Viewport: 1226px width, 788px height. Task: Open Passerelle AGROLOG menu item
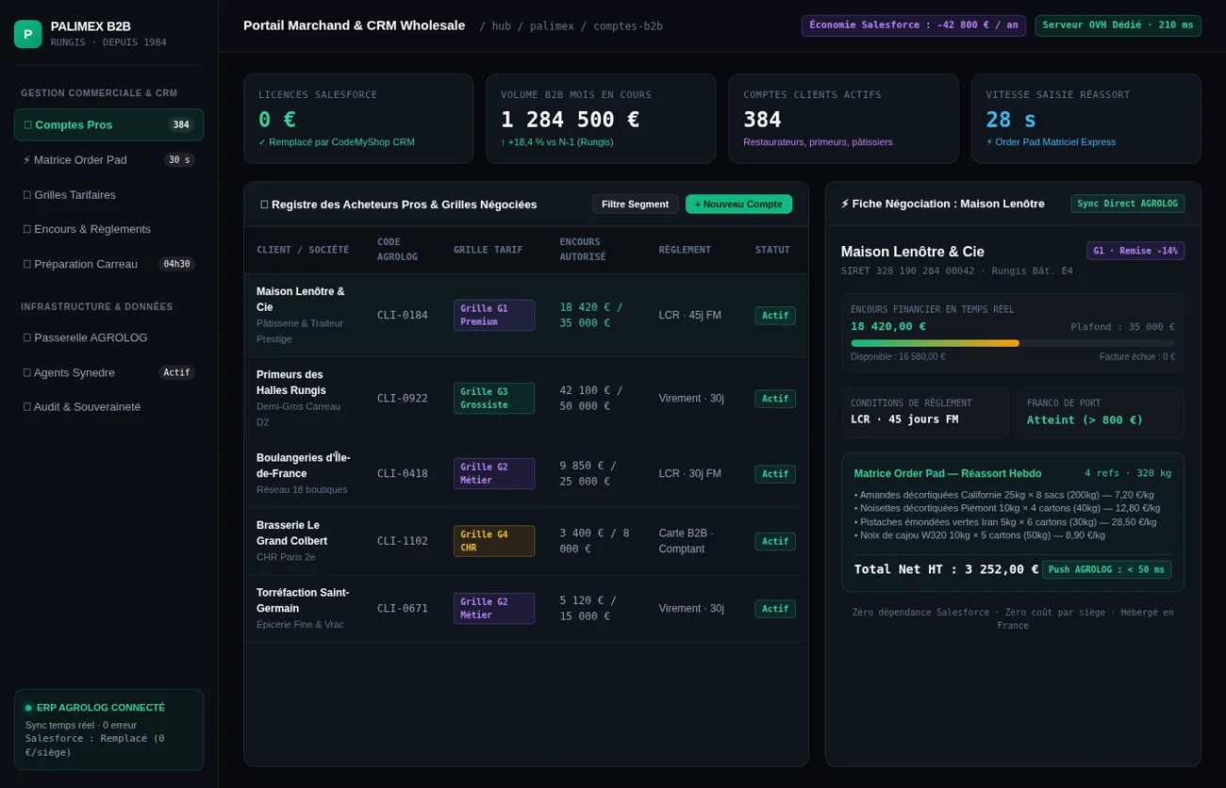point(108,337)
